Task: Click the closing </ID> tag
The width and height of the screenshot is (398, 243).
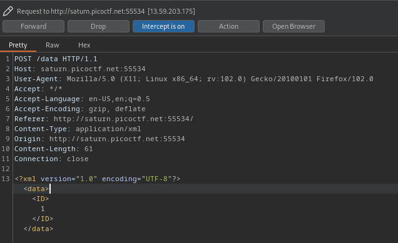Action: (43, 219)
